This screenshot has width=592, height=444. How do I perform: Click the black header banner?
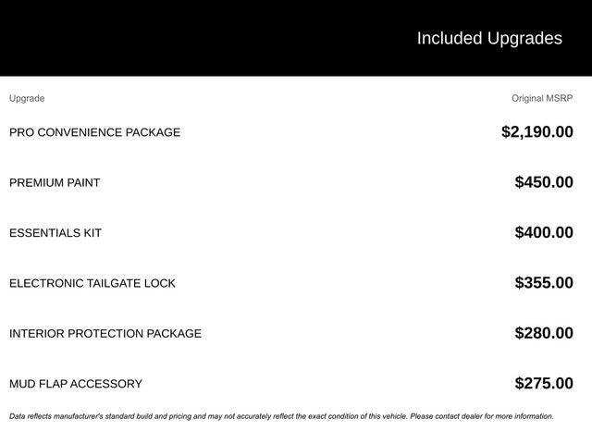tap(185, 38)
